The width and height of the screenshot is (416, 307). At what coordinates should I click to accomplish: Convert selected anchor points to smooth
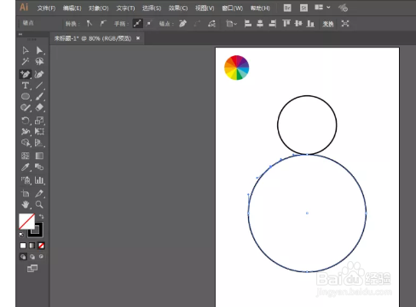click(103, 24)
